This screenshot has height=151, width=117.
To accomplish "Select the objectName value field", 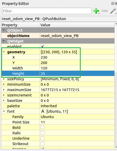I will tap(77, 36).
